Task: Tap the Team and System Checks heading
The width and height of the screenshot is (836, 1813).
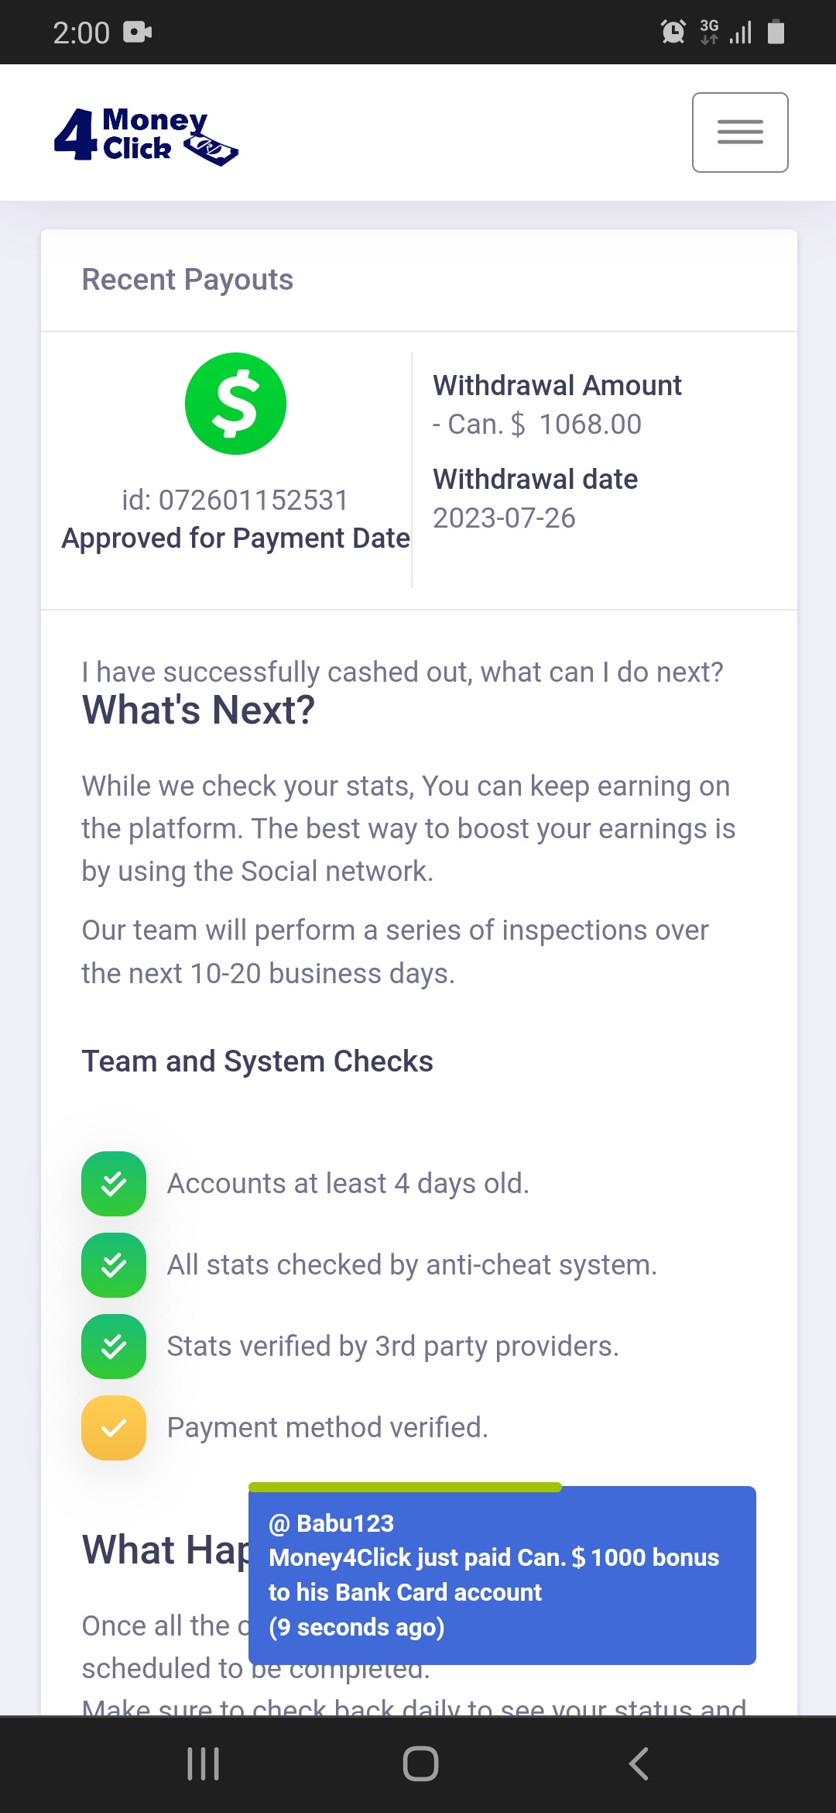Action: click(x=257, y=1061)
